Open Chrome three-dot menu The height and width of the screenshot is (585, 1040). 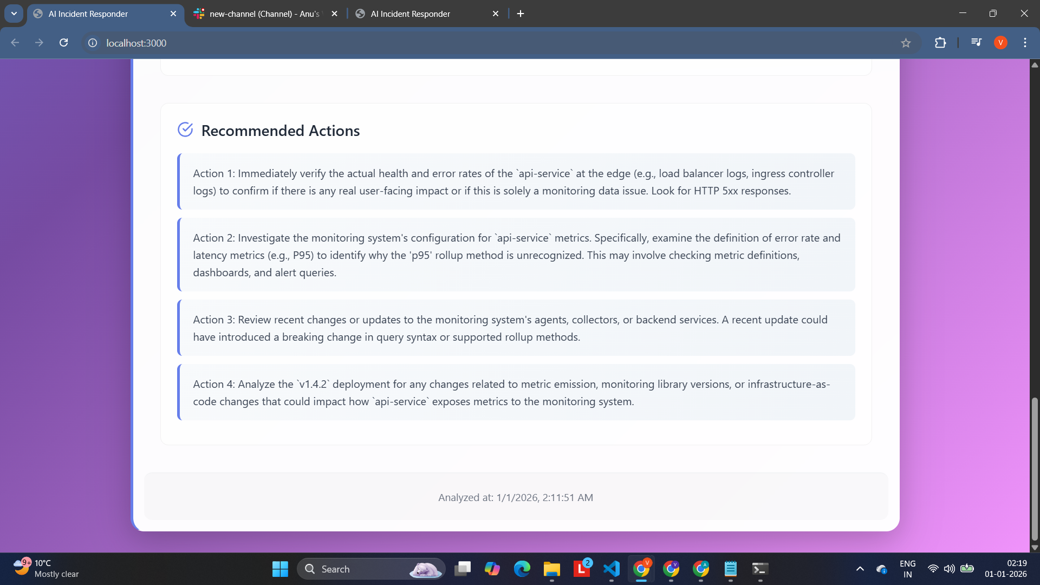1025,43
